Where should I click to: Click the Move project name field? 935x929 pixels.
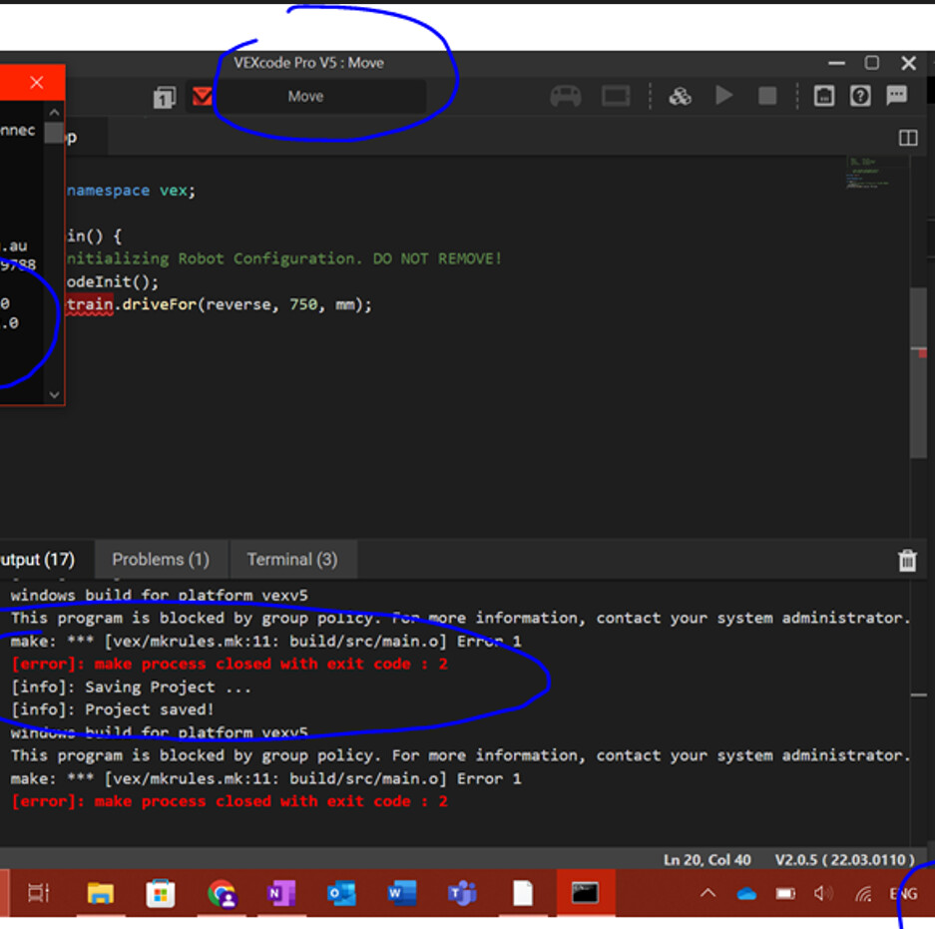(306, 96)
